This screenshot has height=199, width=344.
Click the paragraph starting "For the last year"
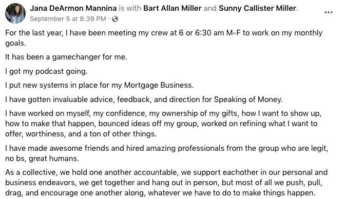click(164, 38)
